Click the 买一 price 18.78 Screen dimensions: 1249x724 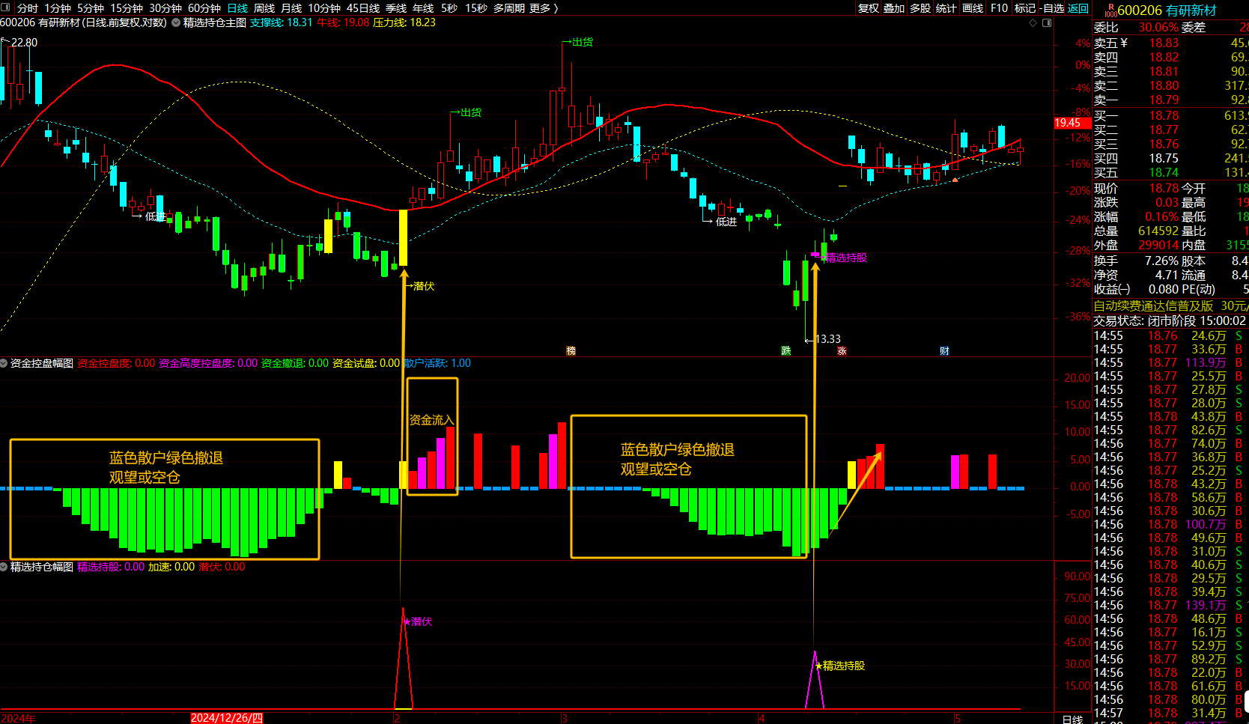pos(1164,115)
